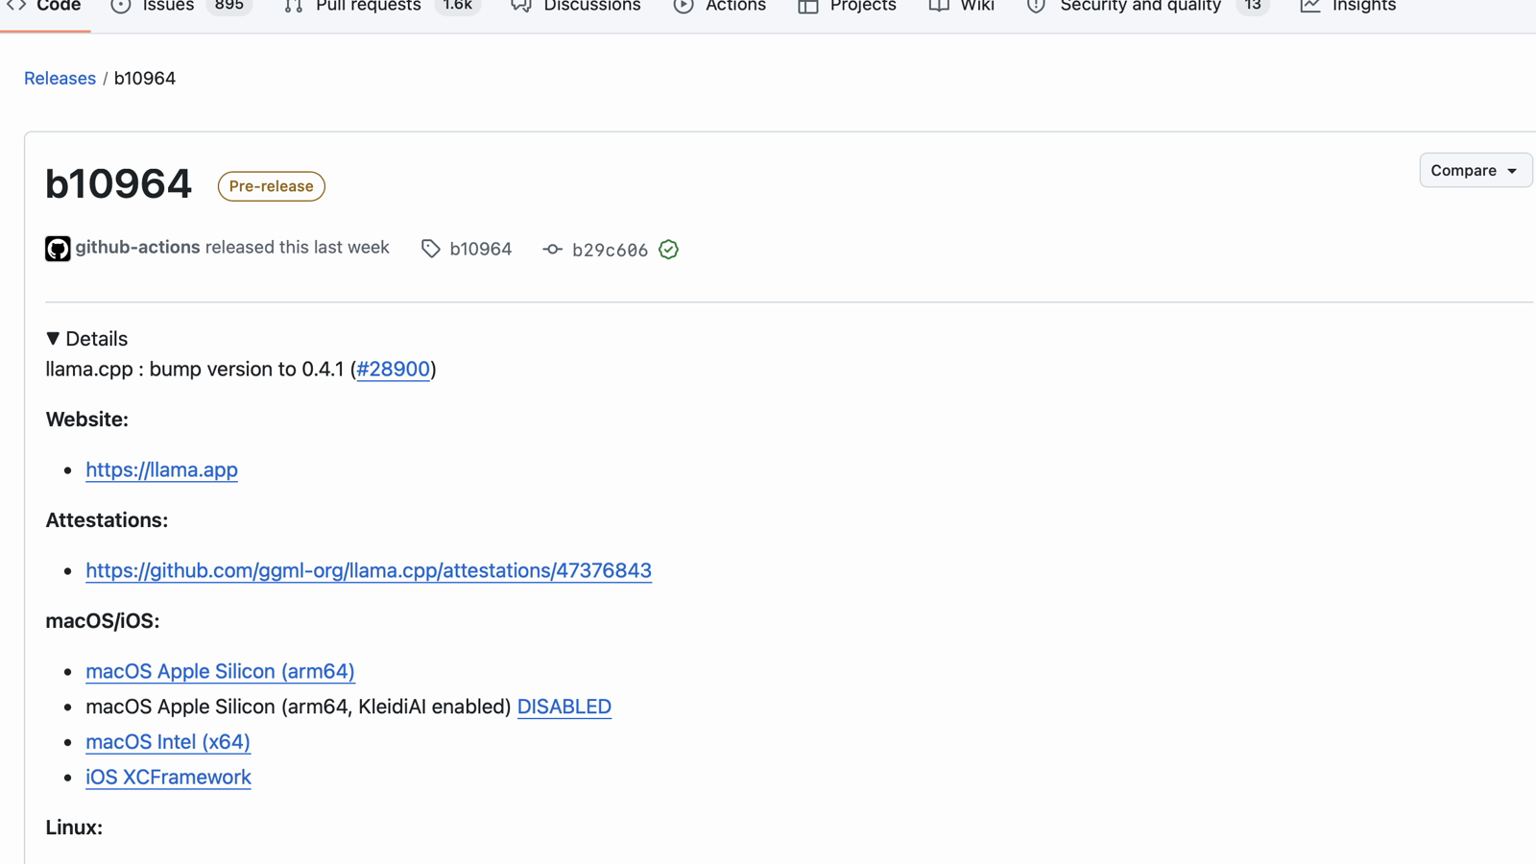Viewport: 1536px width, 864px height.
Task: Click the Issues circle icon
Action: coord(121,6)
